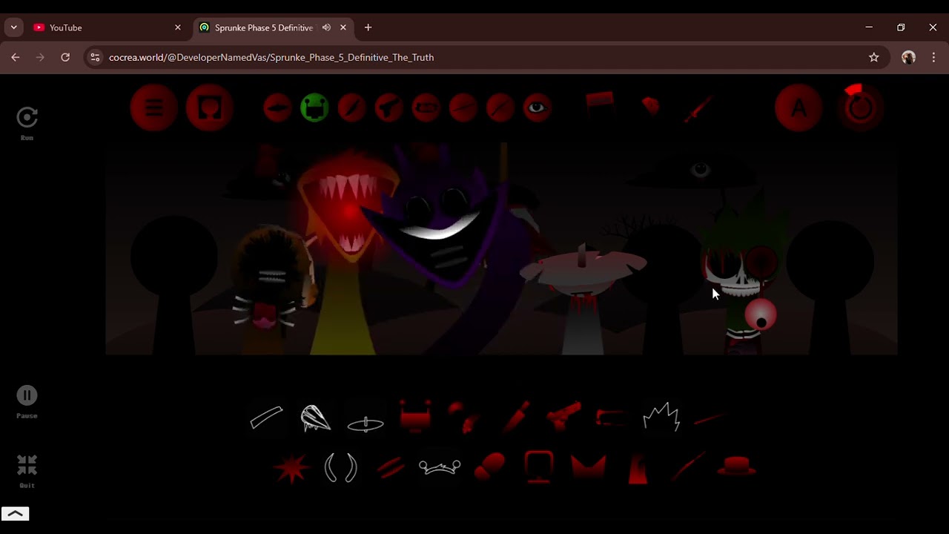Viewport: 949px width, 534px height.
Task: Open the Chrome profile avatar
Action: [x=909, y=57]
